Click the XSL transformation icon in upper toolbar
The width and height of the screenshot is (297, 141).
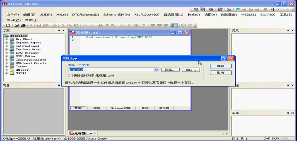[196, 9]
